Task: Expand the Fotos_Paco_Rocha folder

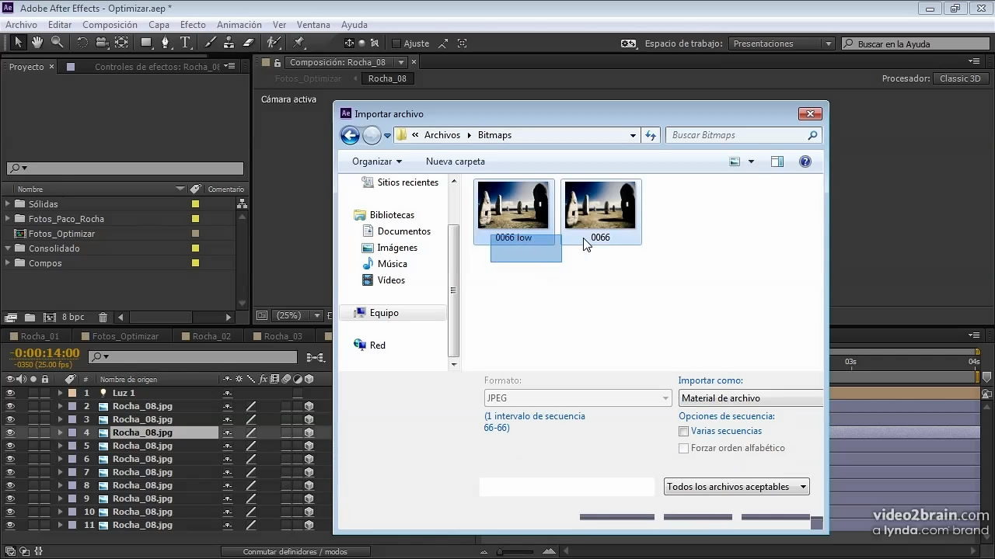Action: [x=8, y=218]
